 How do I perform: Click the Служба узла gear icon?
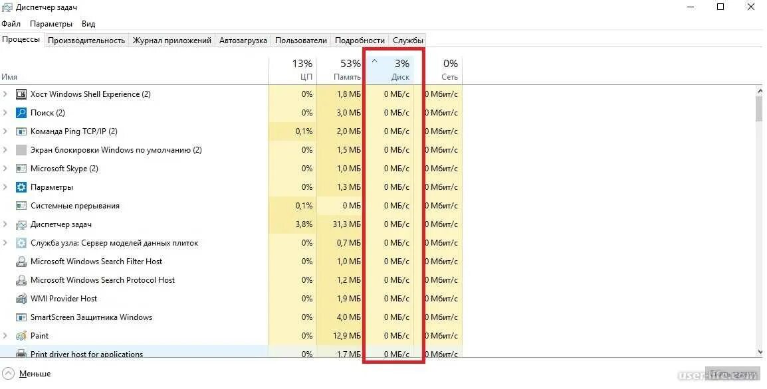[x=21, y=243]
